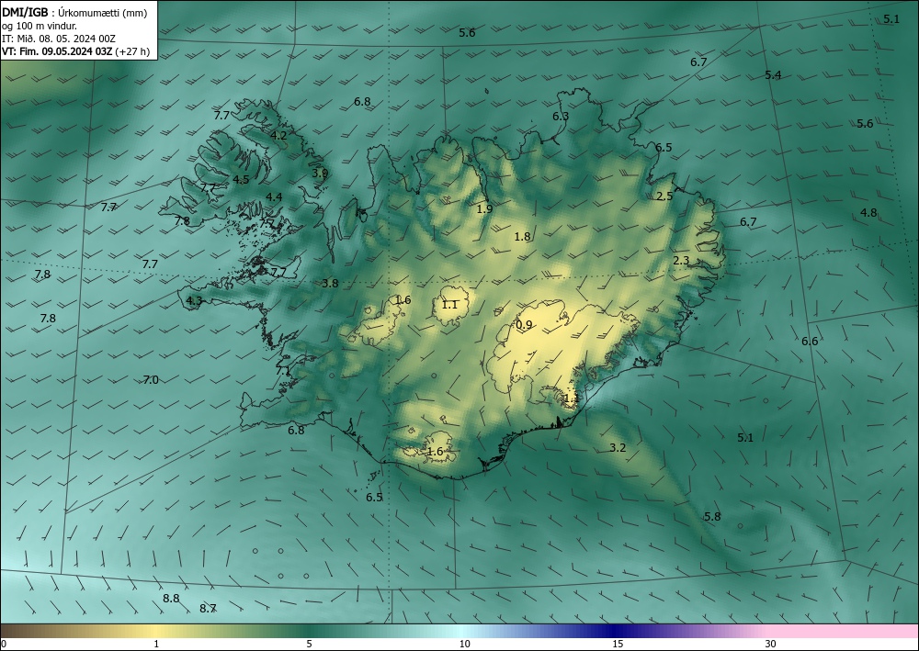Click the '8.8' value on the map
Viewport: 919px width, 651px height.
click(x=171, y=599)
